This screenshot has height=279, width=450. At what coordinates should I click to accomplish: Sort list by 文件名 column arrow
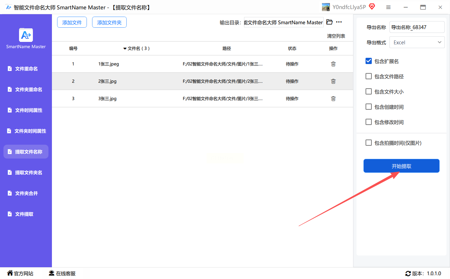(125, 49)
